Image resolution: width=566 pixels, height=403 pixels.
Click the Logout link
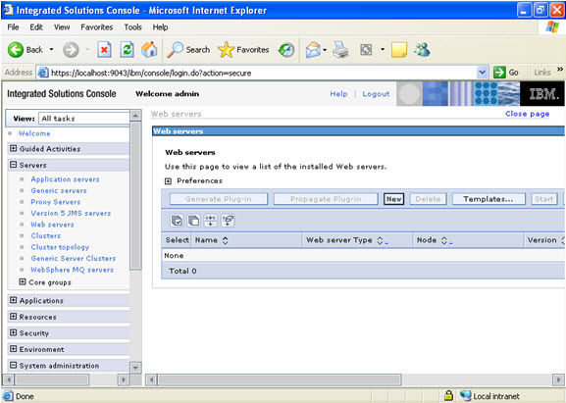[376, 94]
